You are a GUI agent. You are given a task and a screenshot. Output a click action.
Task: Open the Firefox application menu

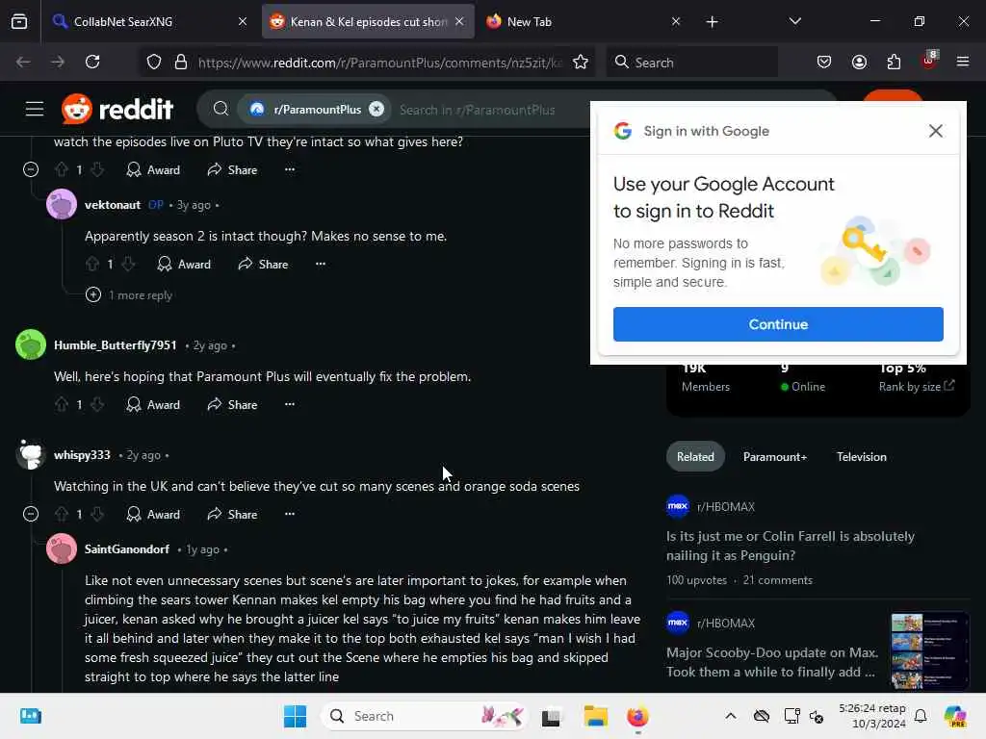tap(962, 62)
